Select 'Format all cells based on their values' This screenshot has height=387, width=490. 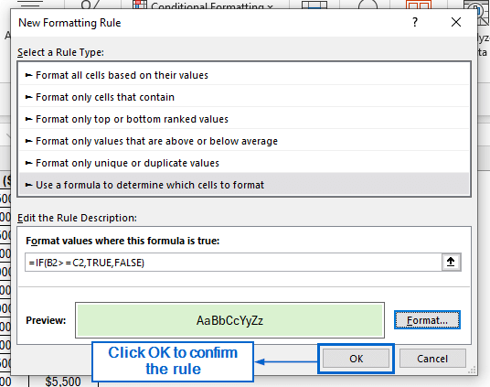(244, 75)
